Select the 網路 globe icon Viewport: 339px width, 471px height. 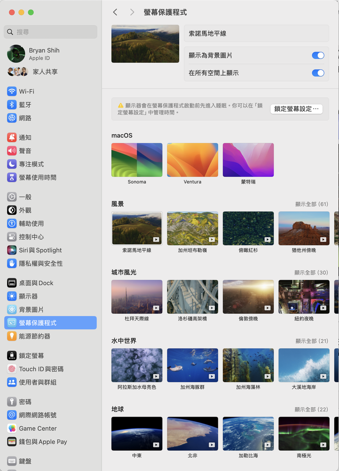pos(12,118)
